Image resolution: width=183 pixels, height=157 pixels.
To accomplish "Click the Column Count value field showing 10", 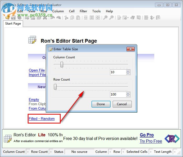I will (x=118, y=72).
